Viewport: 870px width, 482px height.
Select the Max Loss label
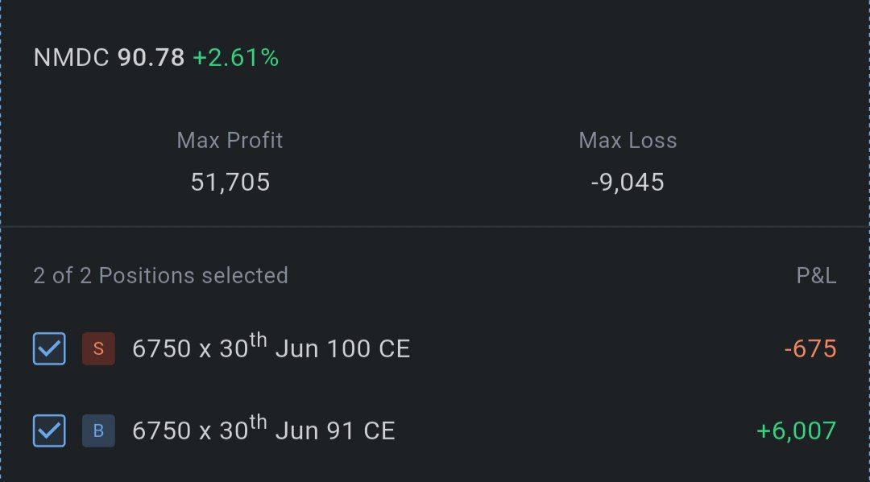tap(628, 141)
